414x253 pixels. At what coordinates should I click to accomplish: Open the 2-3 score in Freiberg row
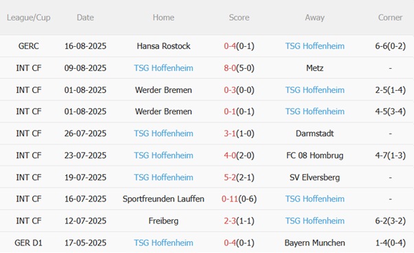click(x=230, y=221)
